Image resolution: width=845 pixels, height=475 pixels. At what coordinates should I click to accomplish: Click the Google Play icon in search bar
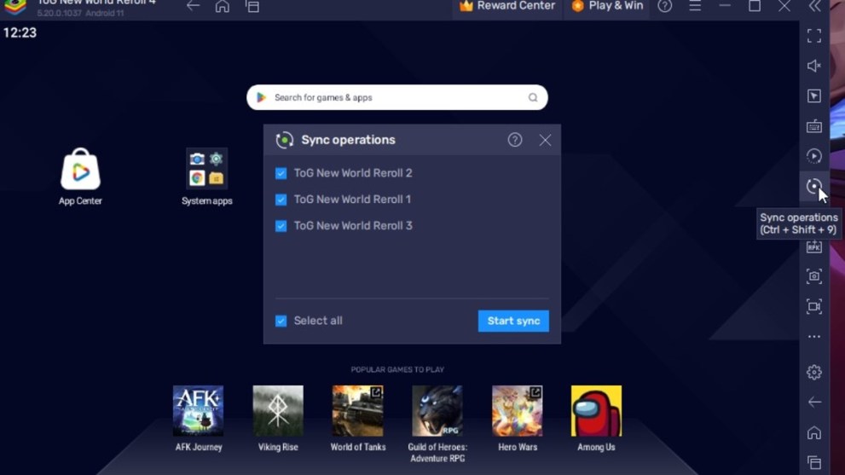262,97
